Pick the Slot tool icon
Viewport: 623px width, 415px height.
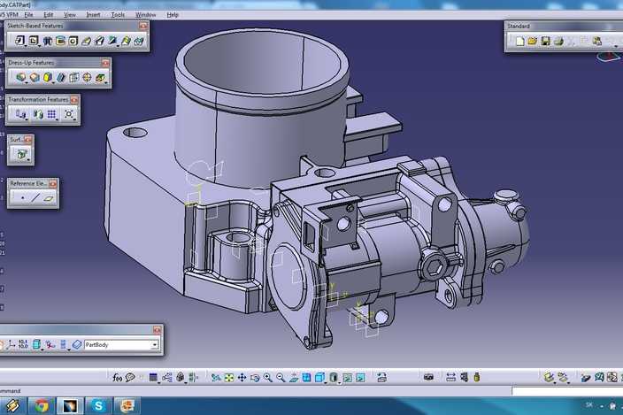coord(99,41)
